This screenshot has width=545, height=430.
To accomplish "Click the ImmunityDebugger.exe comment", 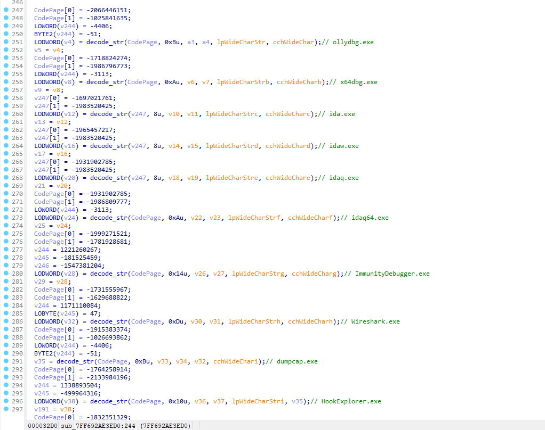I will 387,273.
